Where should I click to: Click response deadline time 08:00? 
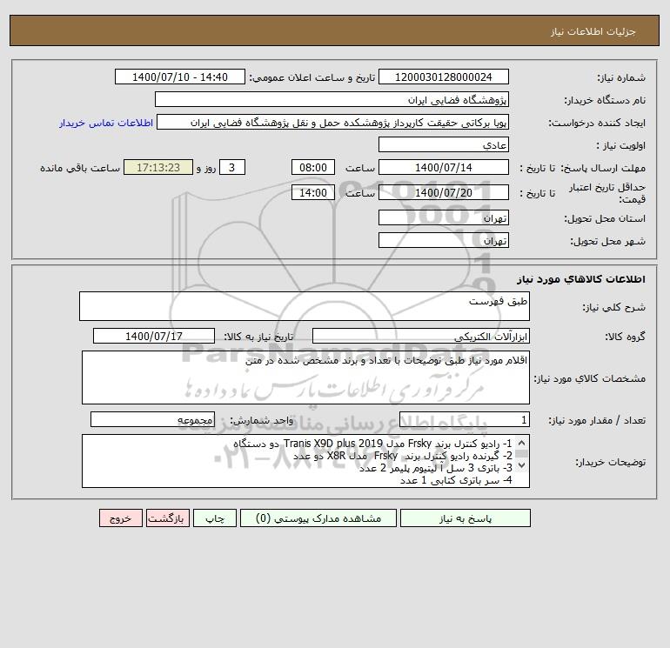click(x=313, y=168)
